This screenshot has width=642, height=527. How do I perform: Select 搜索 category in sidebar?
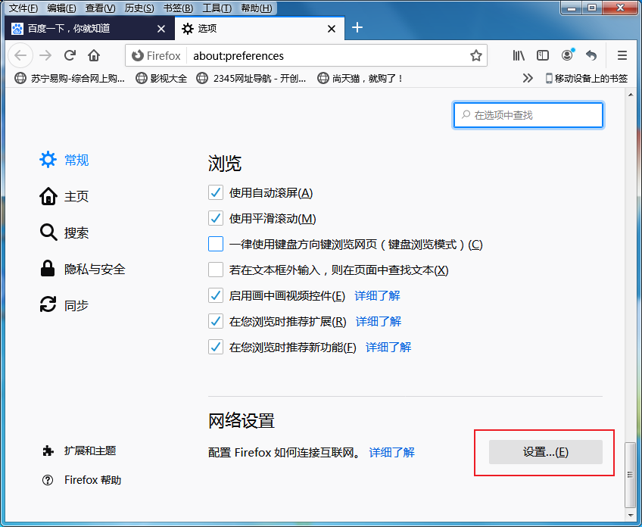click(64, 232)
